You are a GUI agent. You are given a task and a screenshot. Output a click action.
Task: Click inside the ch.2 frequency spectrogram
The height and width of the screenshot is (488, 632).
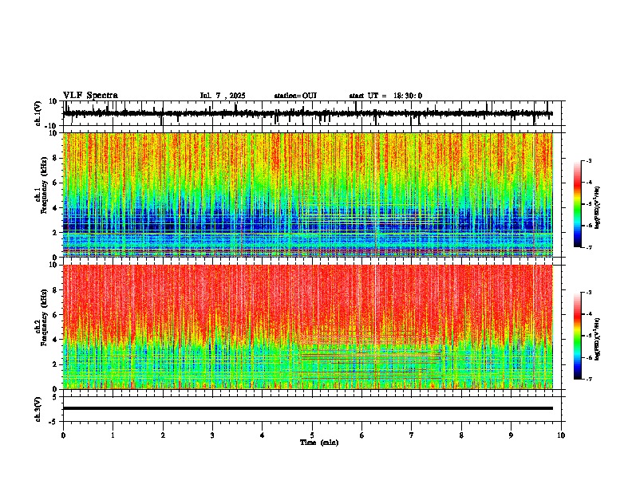tap(308, 327)
